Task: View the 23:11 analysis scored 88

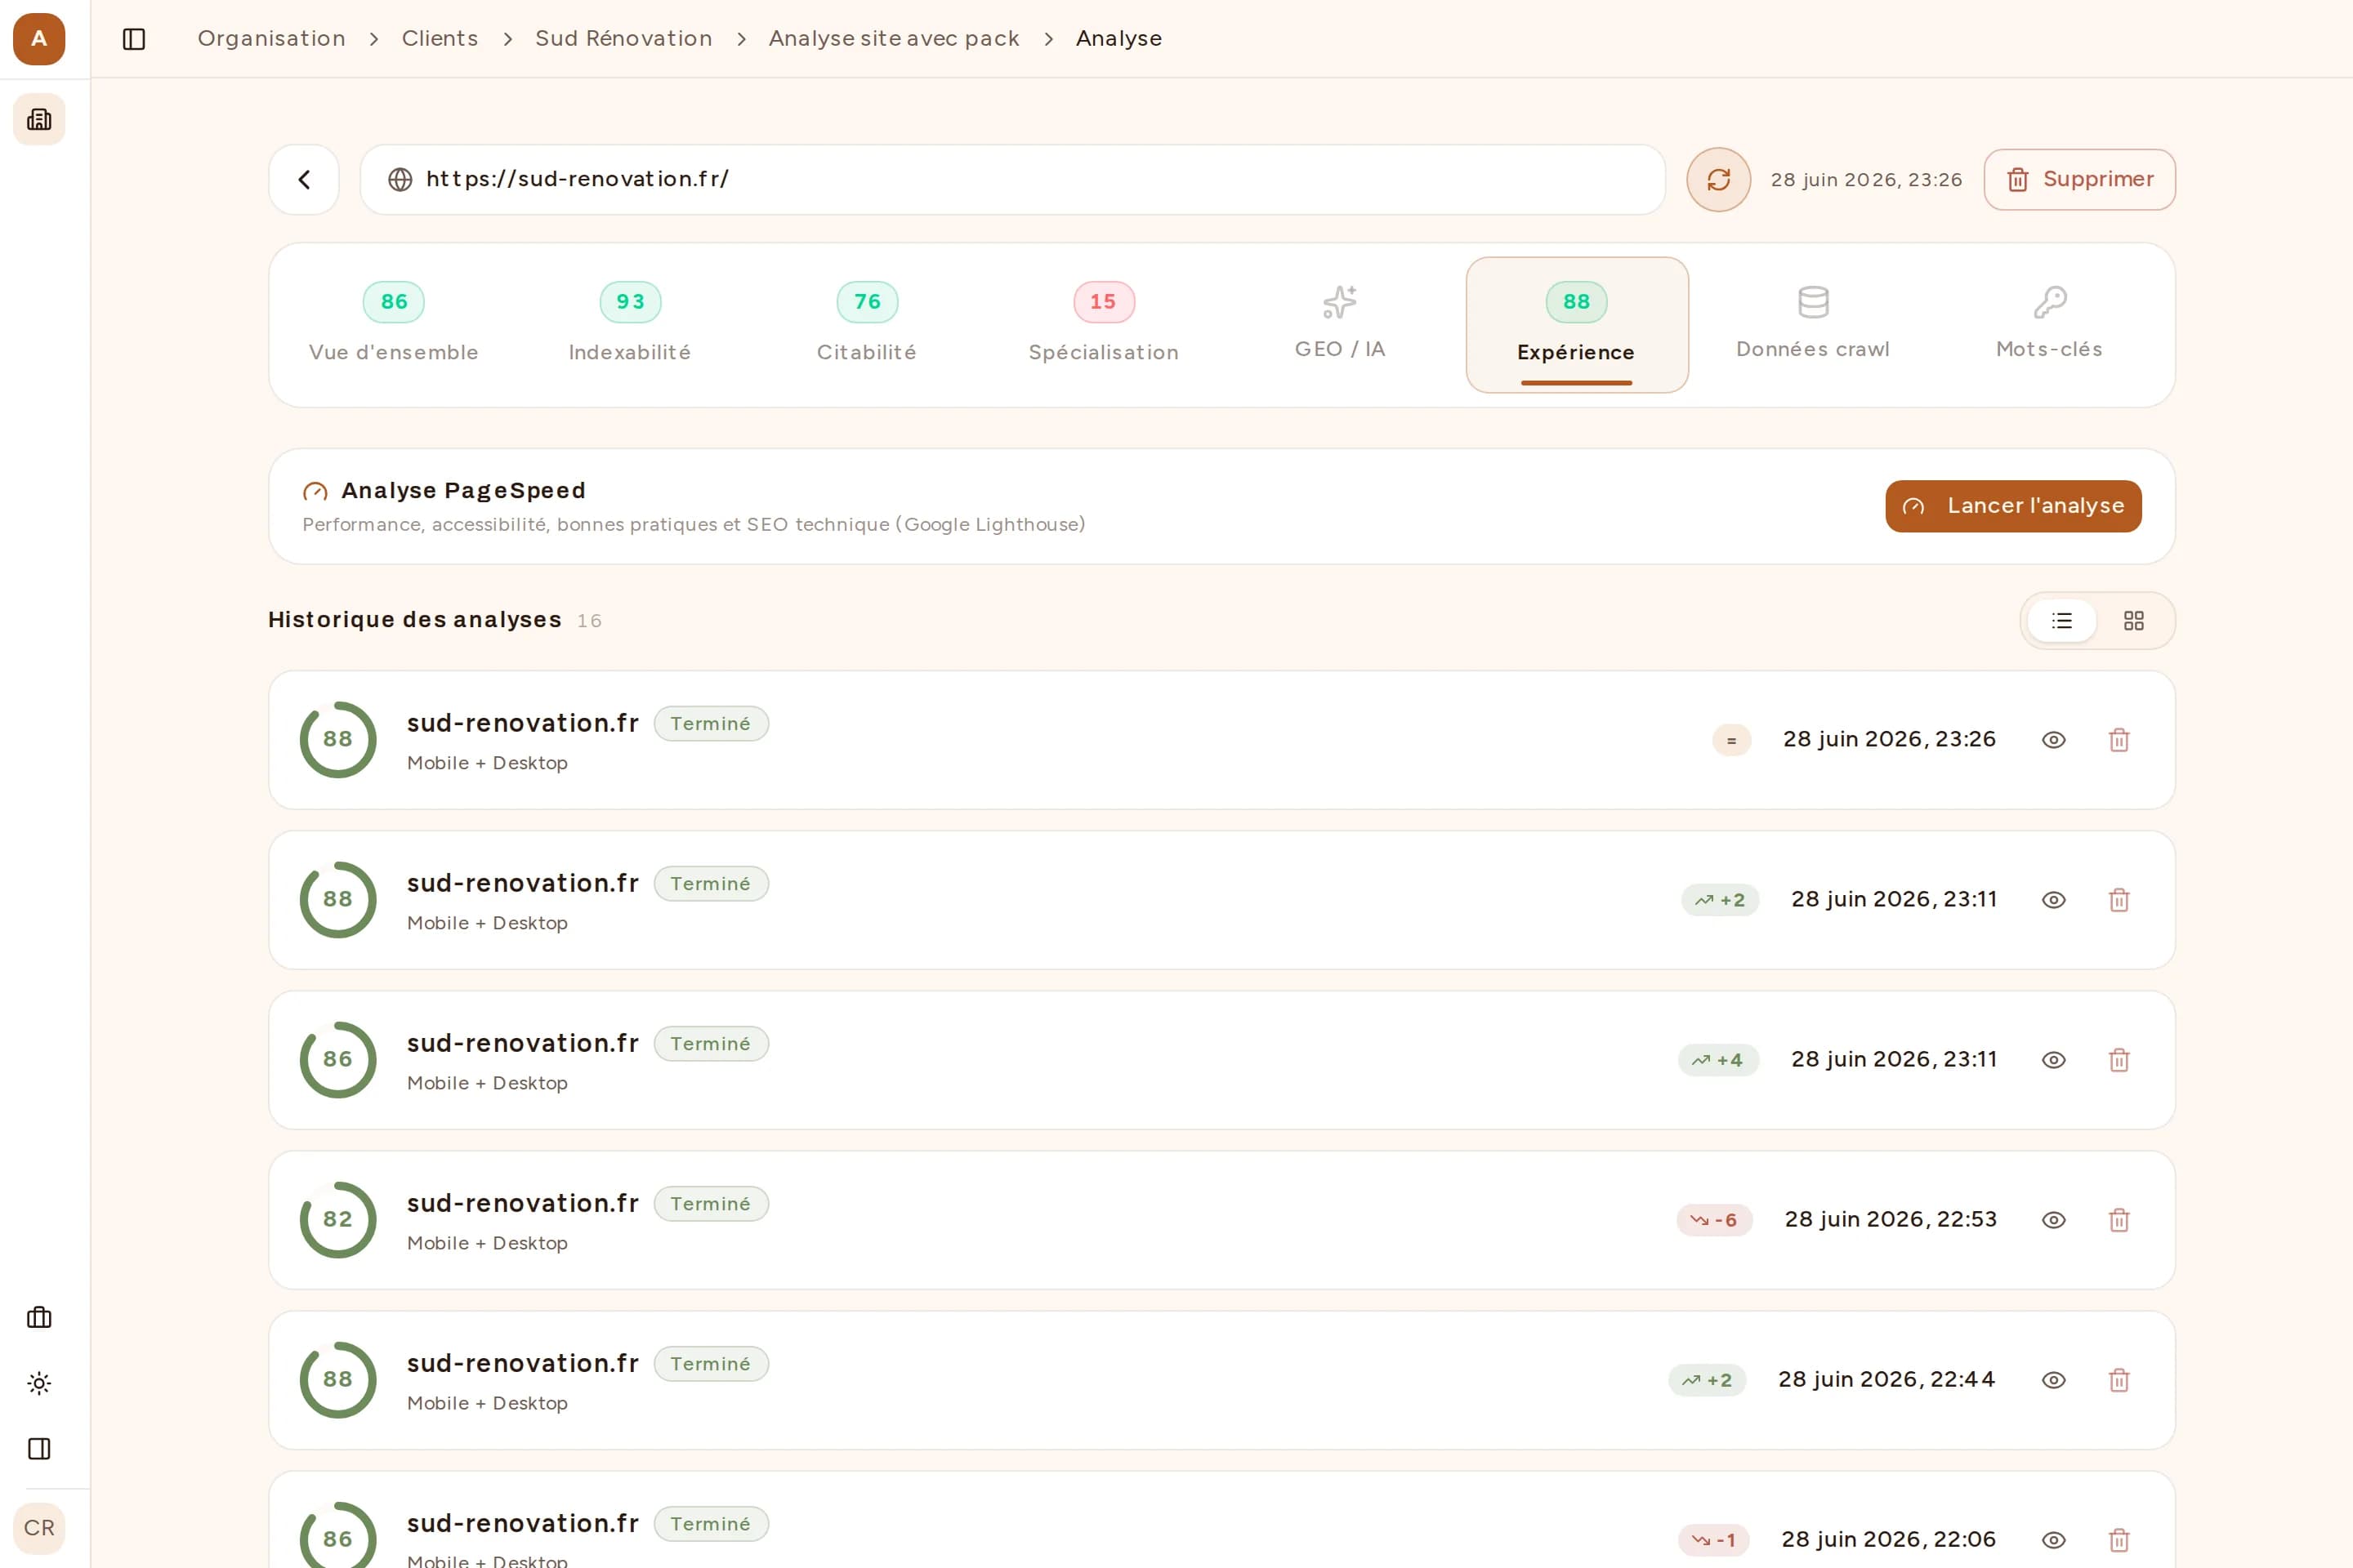Action: click(2053, 900)
